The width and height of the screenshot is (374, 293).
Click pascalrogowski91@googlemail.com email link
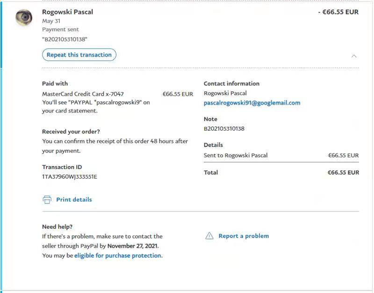click(x=252, y=103)
